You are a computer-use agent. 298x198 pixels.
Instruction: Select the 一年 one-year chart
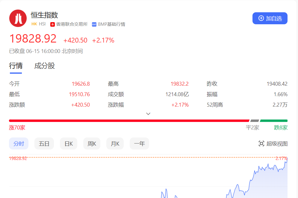click(x=139, y=144)
